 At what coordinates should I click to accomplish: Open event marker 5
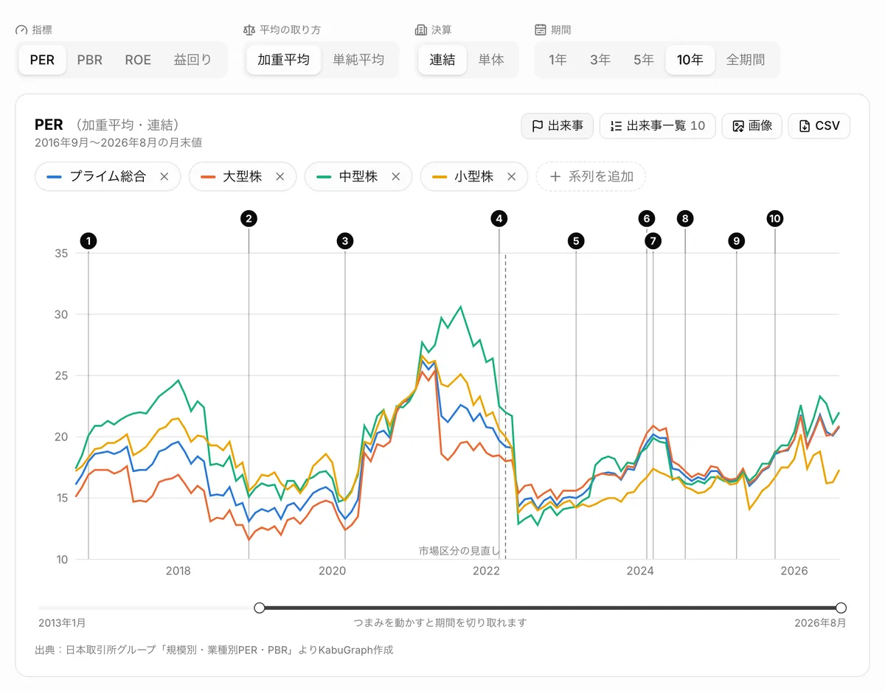click(x=576, y=240)
